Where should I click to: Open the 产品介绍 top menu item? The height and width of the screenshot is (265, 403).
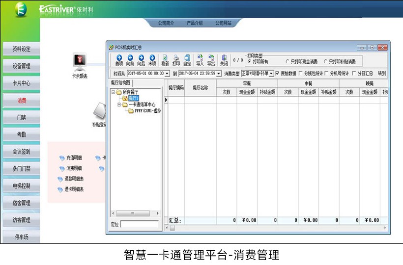pos(194,23)
